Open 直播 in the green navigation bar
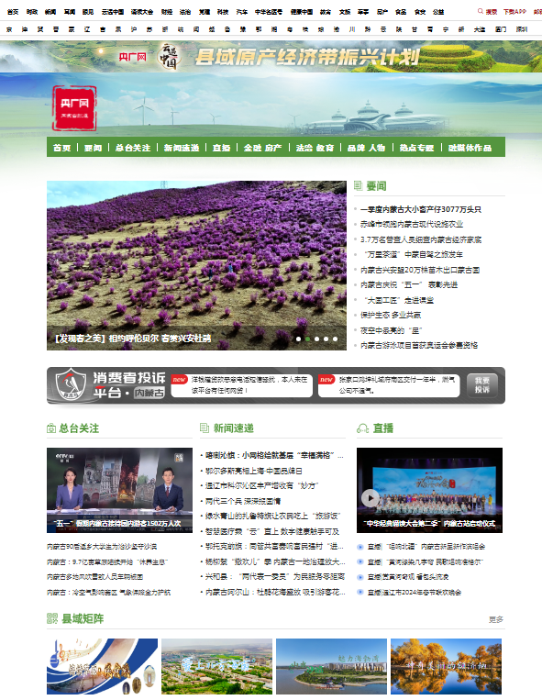 pyautogui.click(x=221, y=148)
